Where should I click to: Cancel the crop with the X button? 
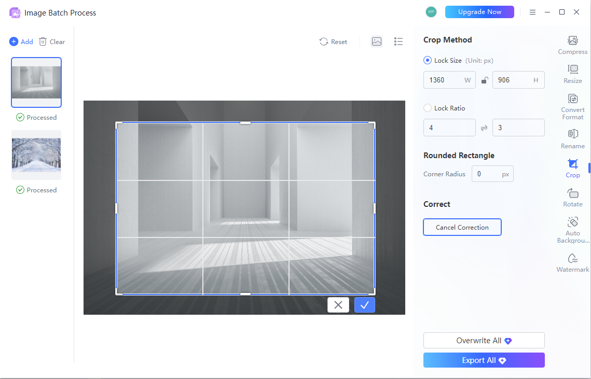[338, 305]
